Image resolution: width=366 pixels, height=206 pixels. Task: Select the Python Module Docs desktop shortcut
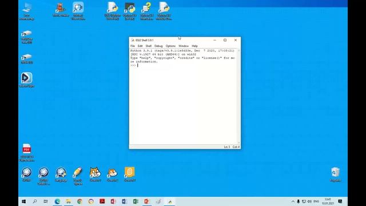pyautogui.click(x=164, y=11)
